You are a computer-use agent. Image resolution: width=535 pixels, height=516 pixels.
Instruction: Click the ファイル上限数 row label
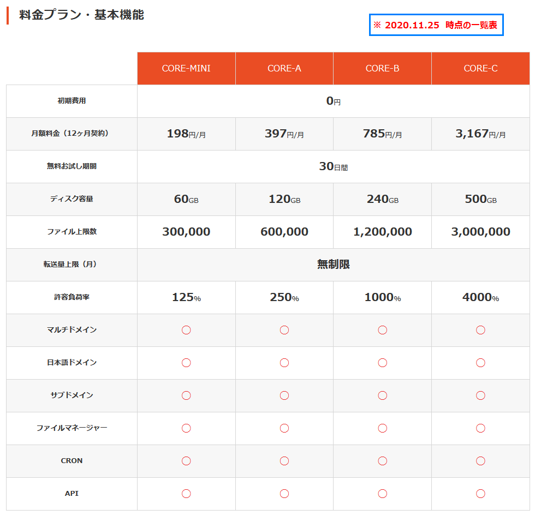72,232
